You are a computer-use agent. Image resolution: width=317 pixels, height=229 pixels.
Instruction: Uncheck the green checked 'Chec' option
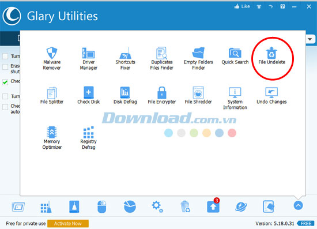click(5, 82)
